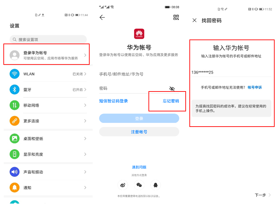Choose WeChat login icon
The image size is (277, 211).
[x=139, y=185]
